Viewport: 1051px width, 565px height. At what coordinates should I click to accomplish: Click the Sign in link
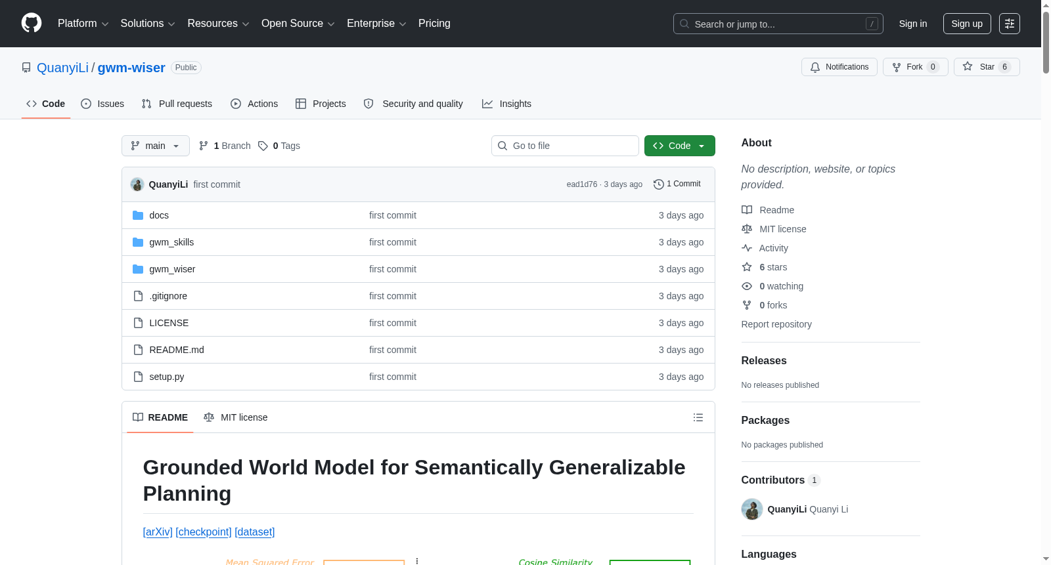[913, 24]
